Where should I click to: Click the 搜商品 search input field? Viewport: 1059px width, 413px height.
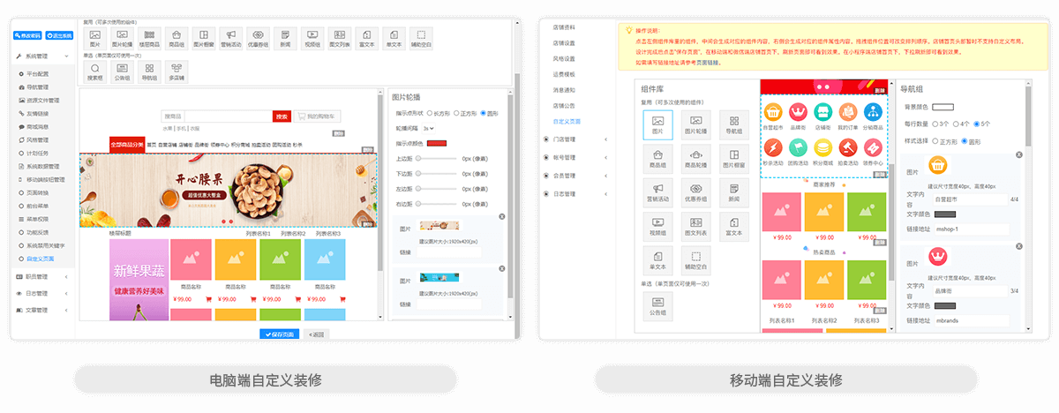pyautogui.click(x=216, y=116)
